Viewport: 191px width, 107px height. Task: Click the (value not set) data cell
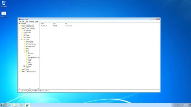pyautogui.click(x=68, y=26)
